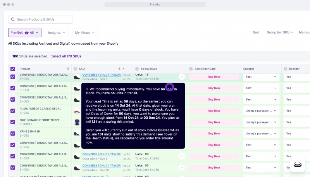Click 'Total Cost: €6,550' cell

pos(147,79)
